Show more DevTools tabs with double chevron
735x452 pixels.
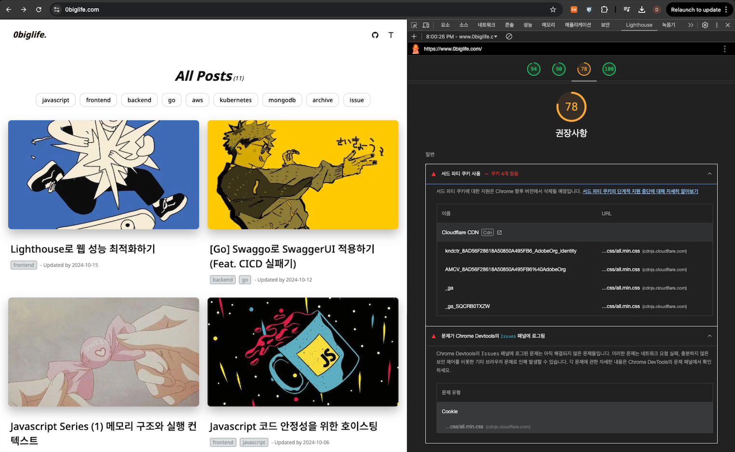691,25
